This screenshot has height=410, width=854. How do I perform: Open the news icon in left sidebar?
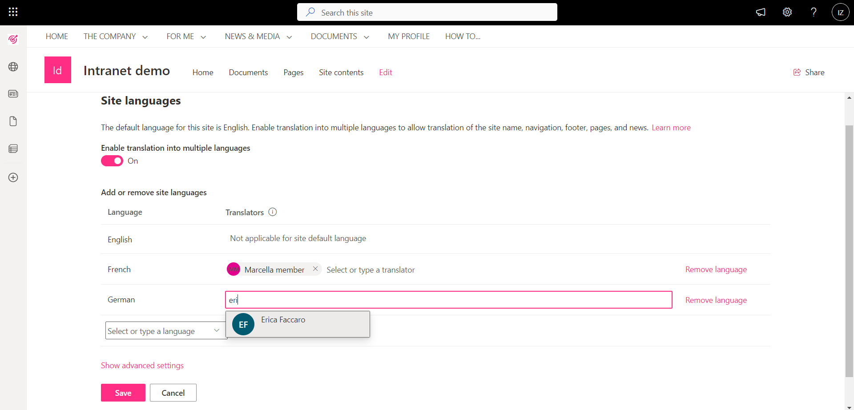13,94
